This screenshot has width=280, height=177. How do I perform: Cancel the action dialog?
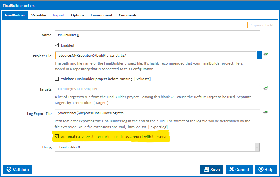(239, 170)
